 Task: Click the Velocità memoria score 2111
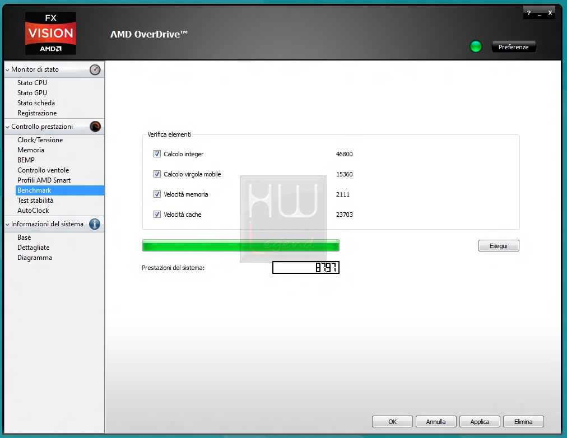[343, 194]
